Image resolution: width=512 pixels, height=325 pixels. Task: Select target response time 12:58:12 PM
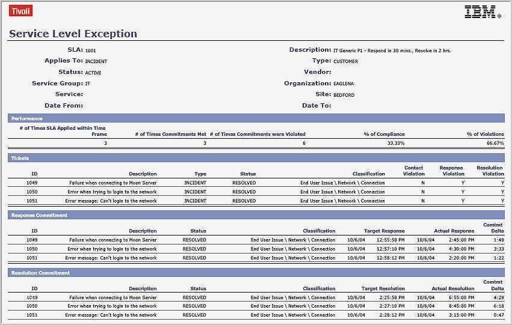[x=390, y=258]
